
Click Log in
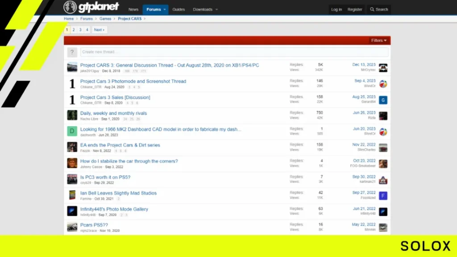337,9
